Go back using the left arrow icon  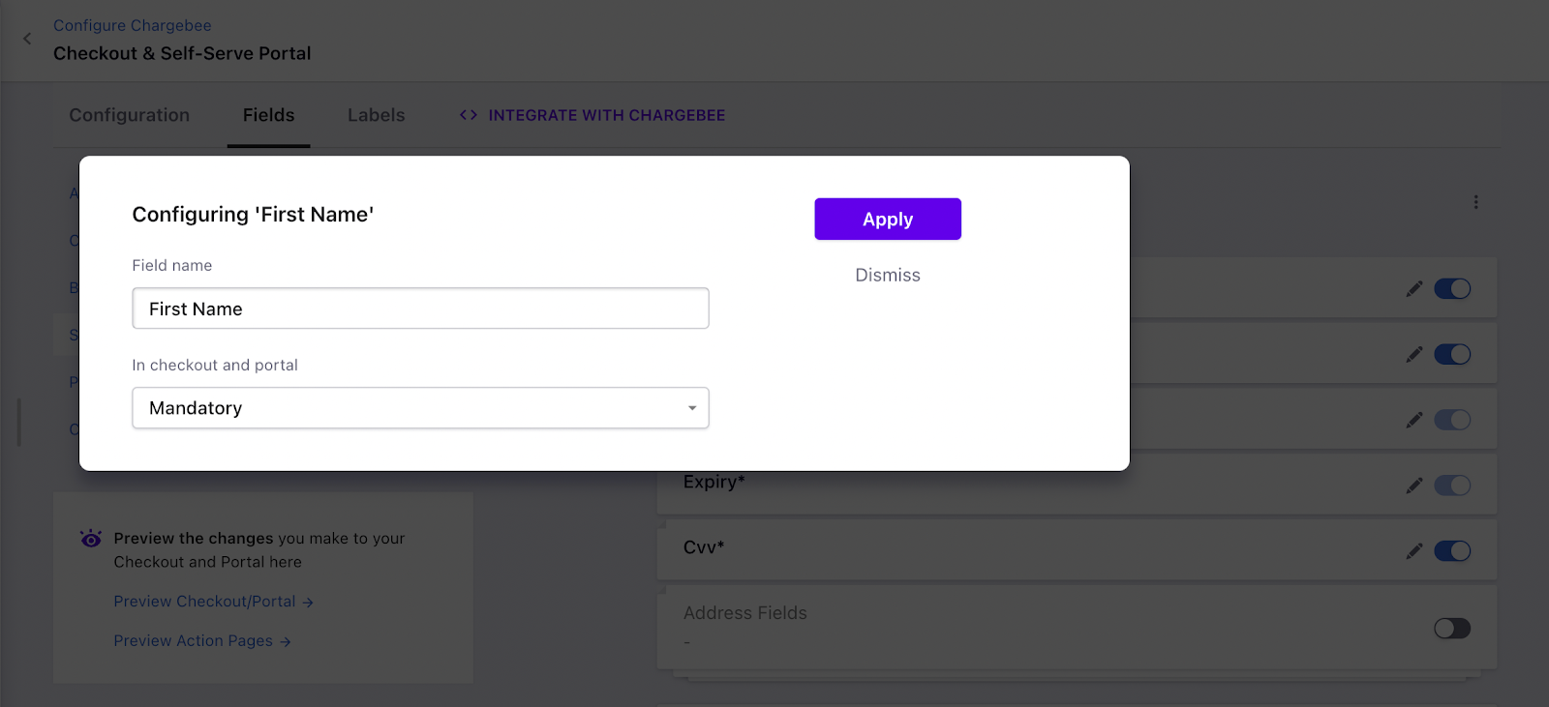(27, 39)
